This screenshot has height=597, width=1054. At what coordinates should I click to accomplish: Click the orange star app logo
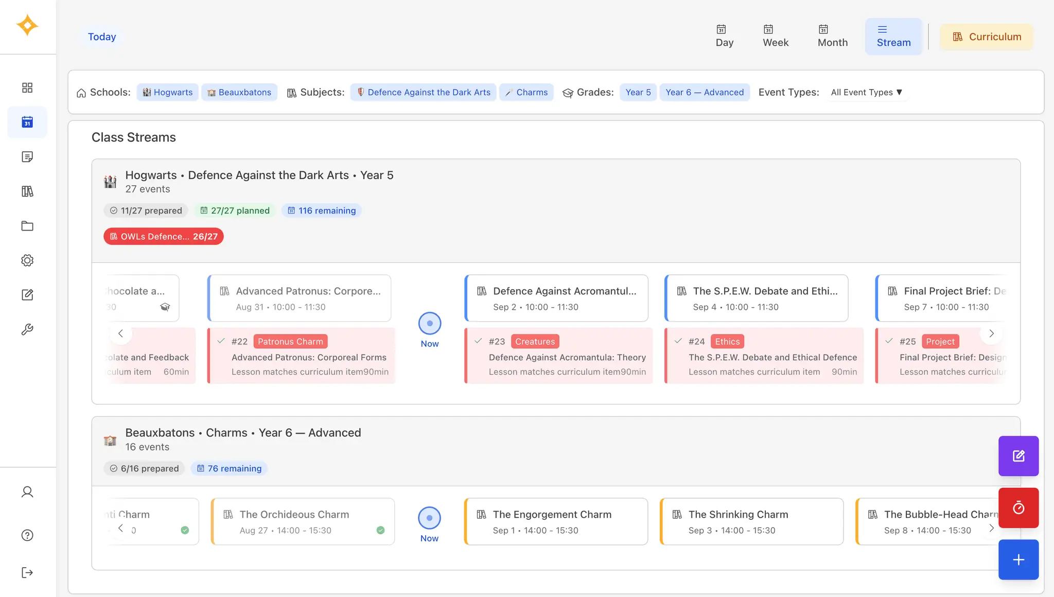click(27, 25)
